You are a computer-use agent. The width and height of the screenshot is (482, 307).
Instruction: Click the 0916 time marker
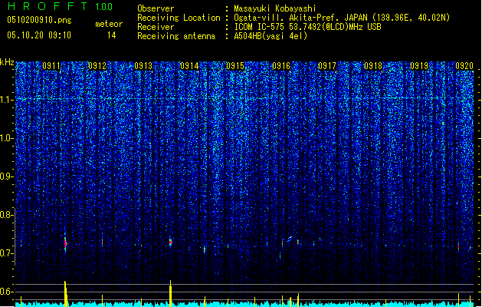[x=281, y=66]
